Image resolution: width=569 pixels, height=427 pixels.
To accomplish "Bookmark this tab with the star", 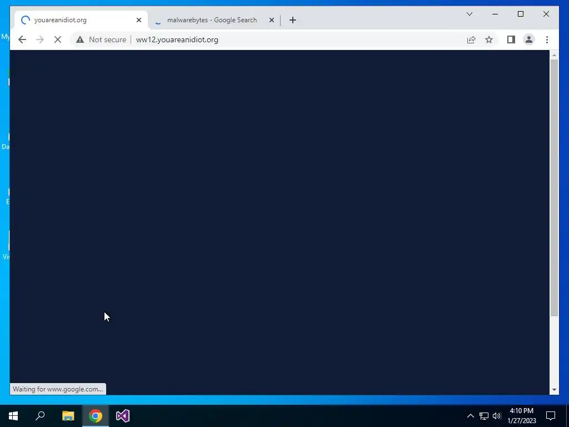I will point(489,39).
